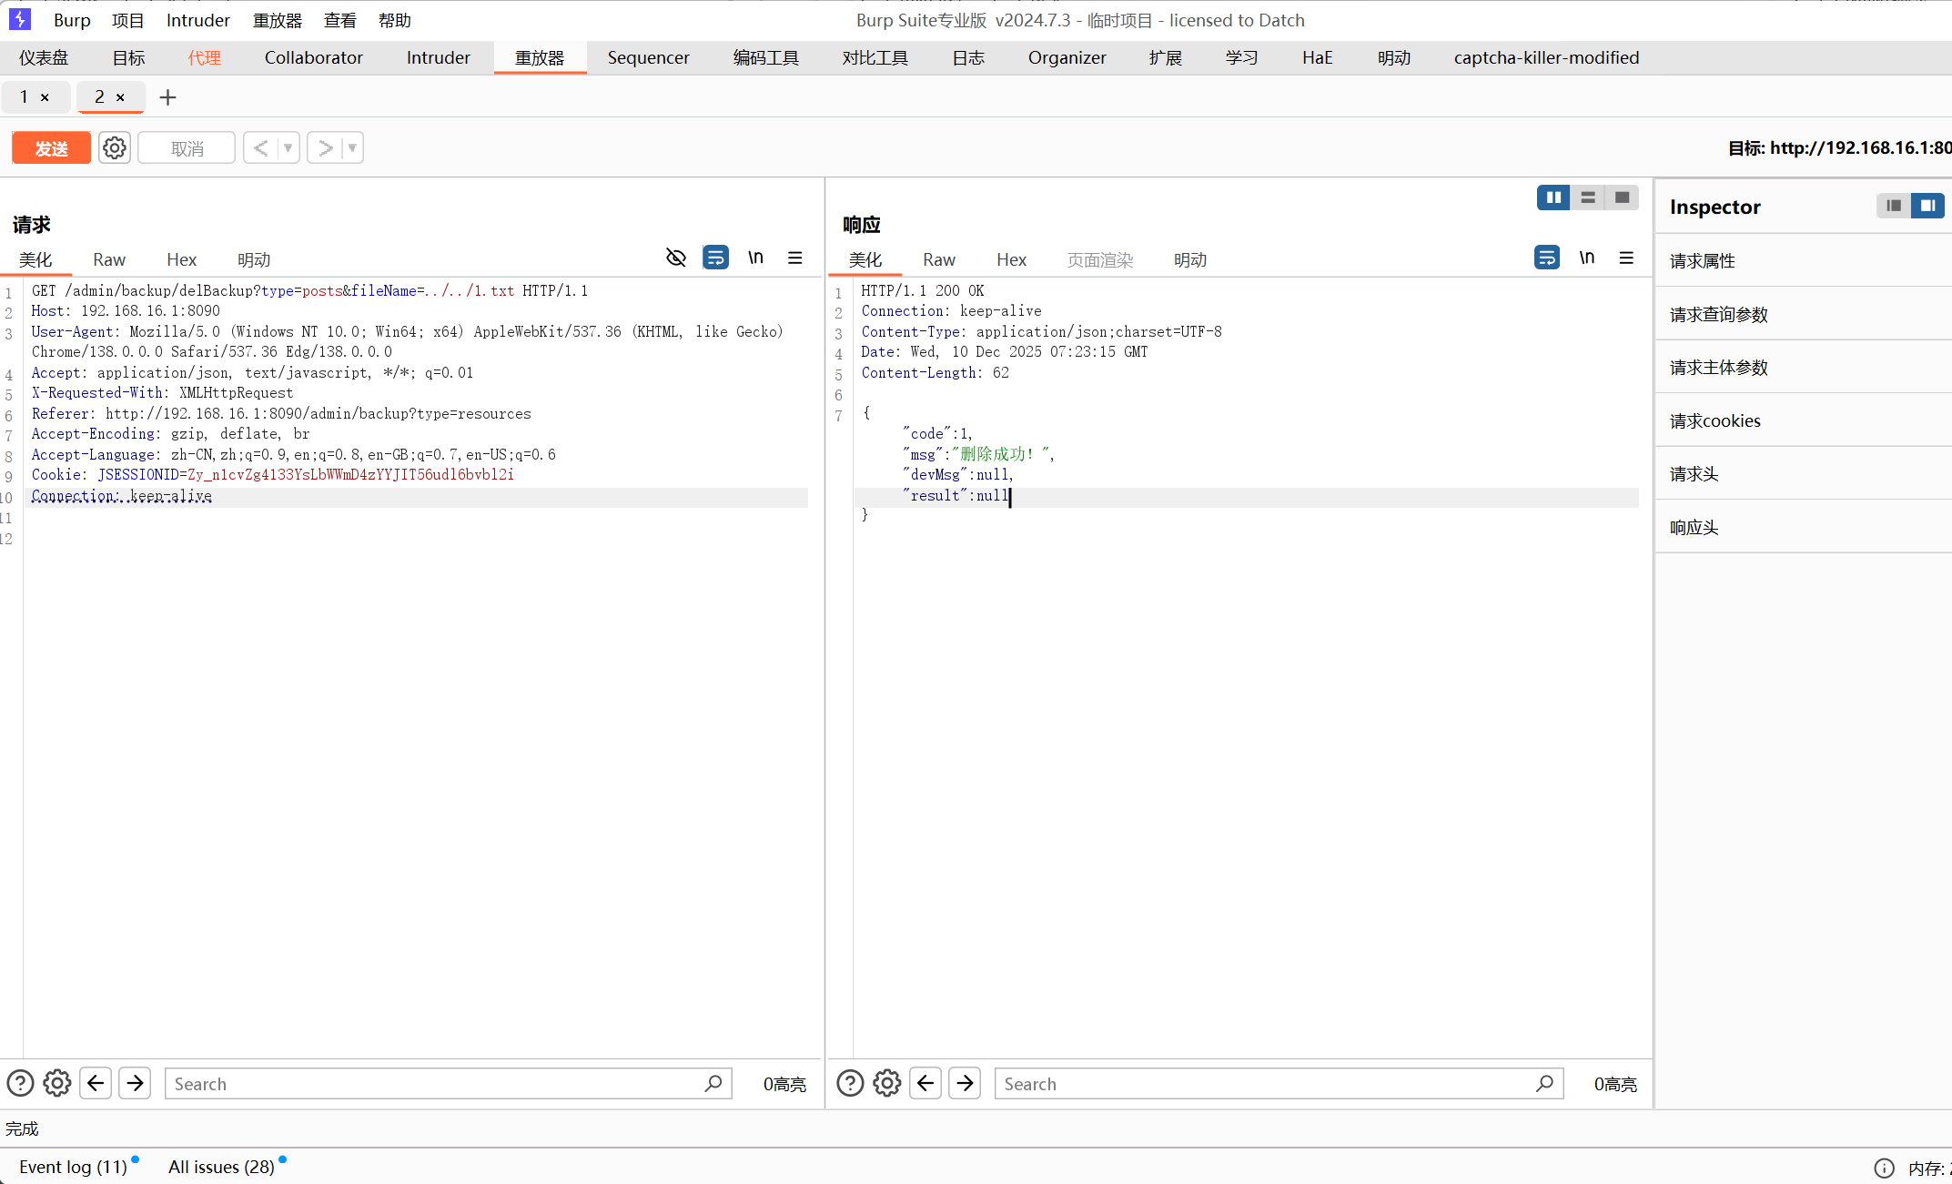Click the 发送 send button
The image size is (1952, 1184).
pos(51,147)
